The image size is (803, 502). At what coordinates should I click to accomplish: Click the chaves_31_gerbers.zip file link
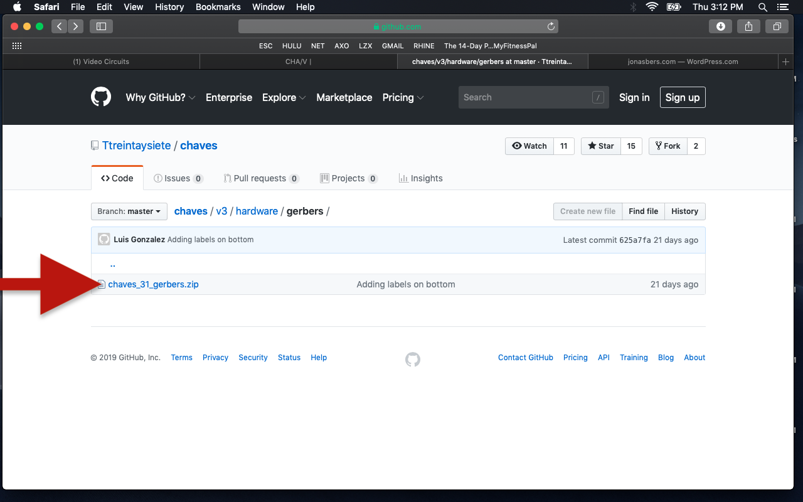click(x=153, y=284)
